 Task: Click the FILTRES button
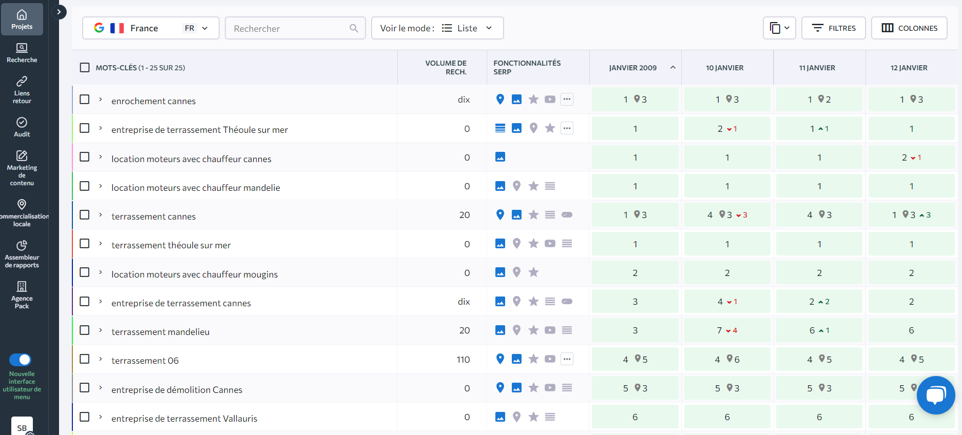(x=833, y=28)
